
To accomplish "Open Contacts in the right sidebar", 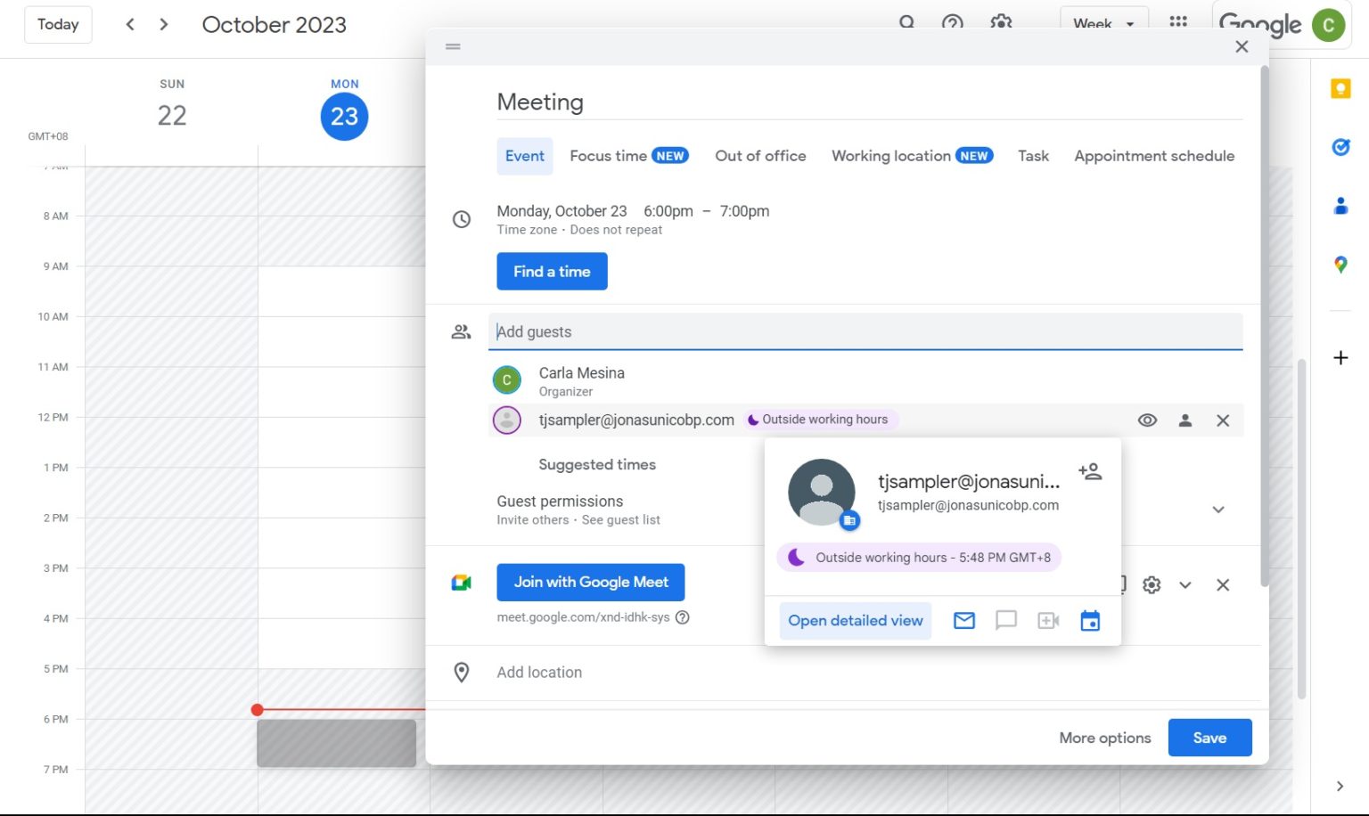I will pos(1340,206).
